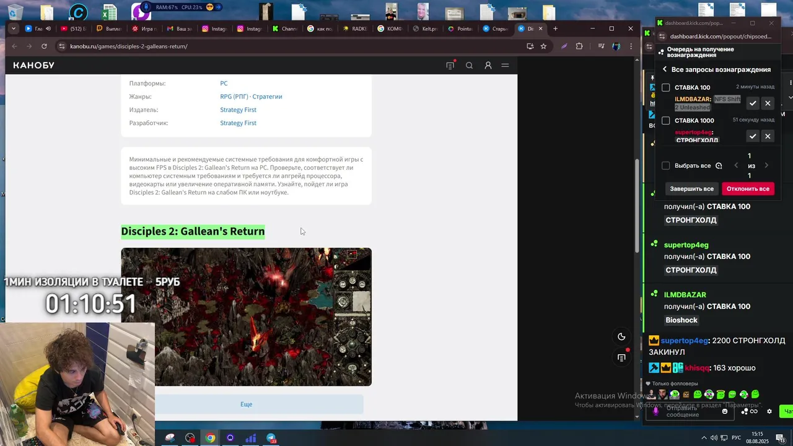
Task: Open the publisher Strategy First link
Action: pyautogui.click(x=238, y=110)
